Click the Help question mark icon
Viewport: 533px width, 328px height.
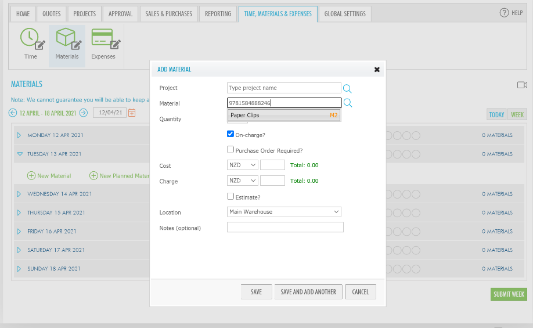[x=504, y=13]
